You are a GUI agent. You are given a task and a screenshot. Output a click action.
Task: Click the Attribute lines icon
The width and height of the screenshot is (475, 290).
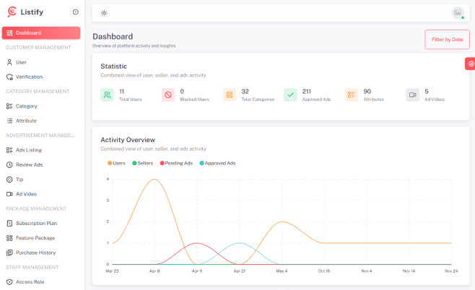click(9, 120)
